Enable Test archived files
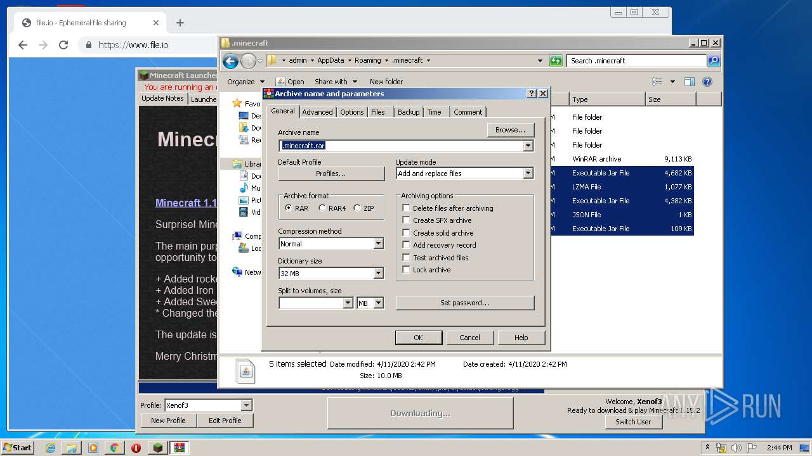 [x=406, y=258]
